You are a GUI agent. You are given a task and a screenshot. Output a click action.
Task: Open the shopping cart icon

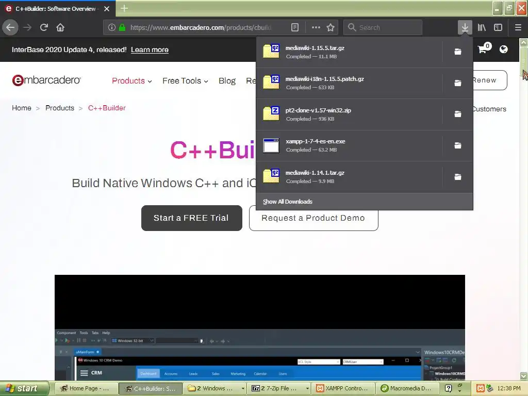tap(484, 48)
